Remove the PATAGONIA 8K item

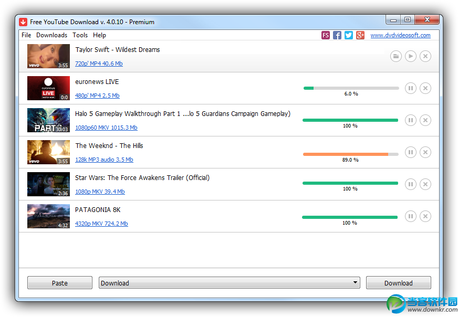click(425, 216)
